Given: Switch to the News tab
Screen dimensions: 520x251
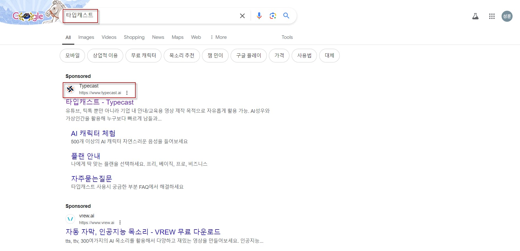Looking at the screenshot, I should 158,37.
